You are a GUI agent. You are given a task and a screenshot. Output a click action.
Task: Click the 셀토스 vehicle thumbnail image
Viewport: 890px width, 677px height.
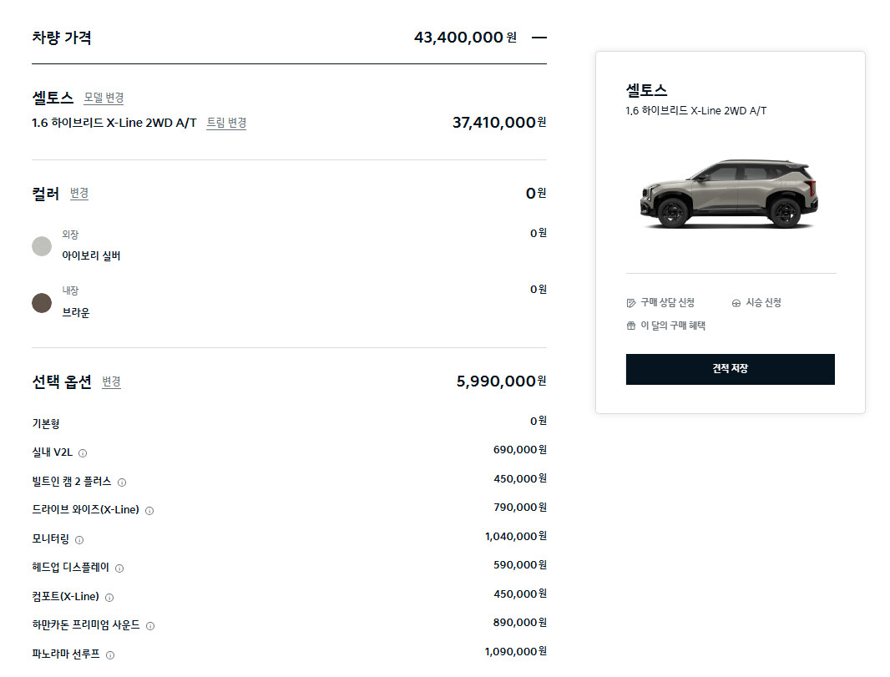click(725, 194)
